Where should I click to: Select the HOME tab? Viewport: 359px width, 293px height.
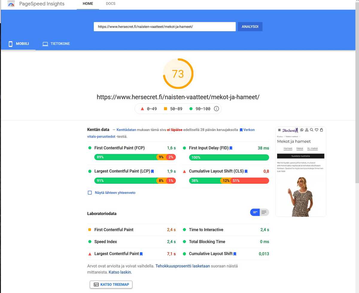(x=88, y=4)
